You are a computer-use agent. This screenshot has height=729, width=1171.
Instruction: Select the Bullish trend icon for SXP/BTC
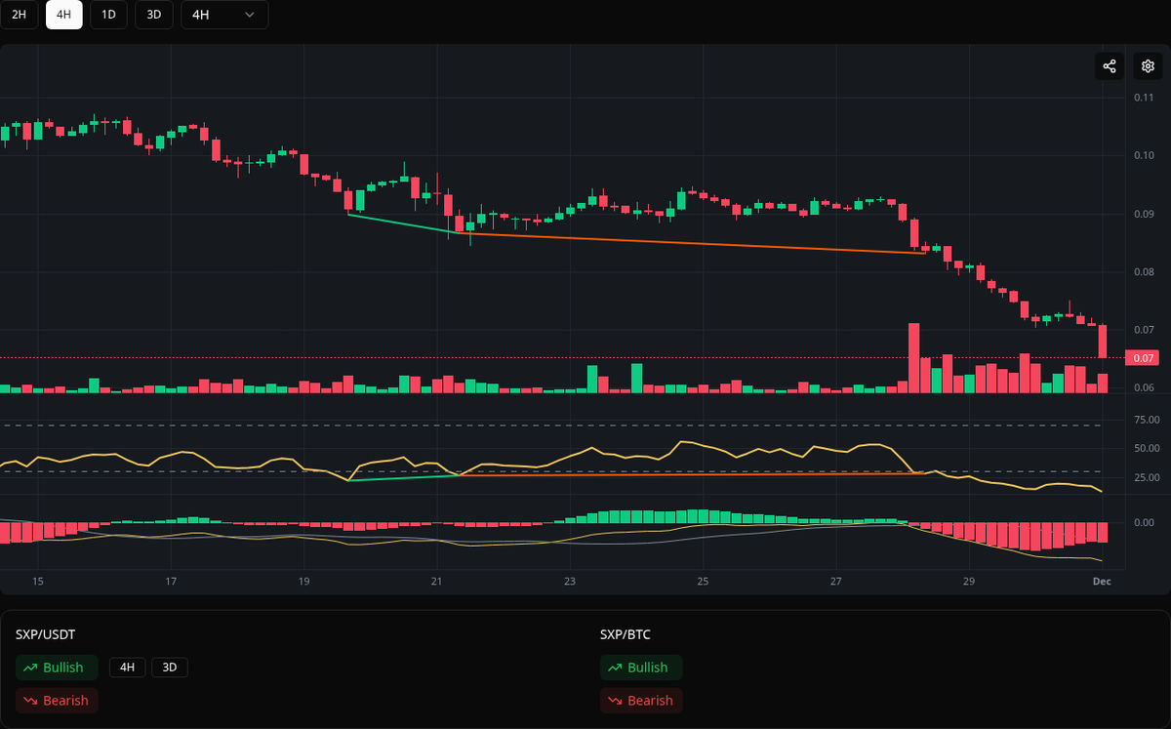614,668
